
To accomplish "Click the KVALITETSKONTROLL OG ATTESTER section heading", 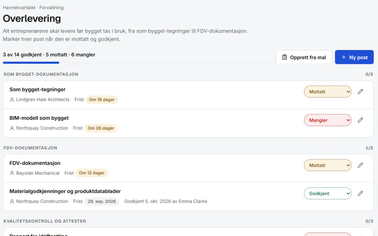I will (44, 221).
